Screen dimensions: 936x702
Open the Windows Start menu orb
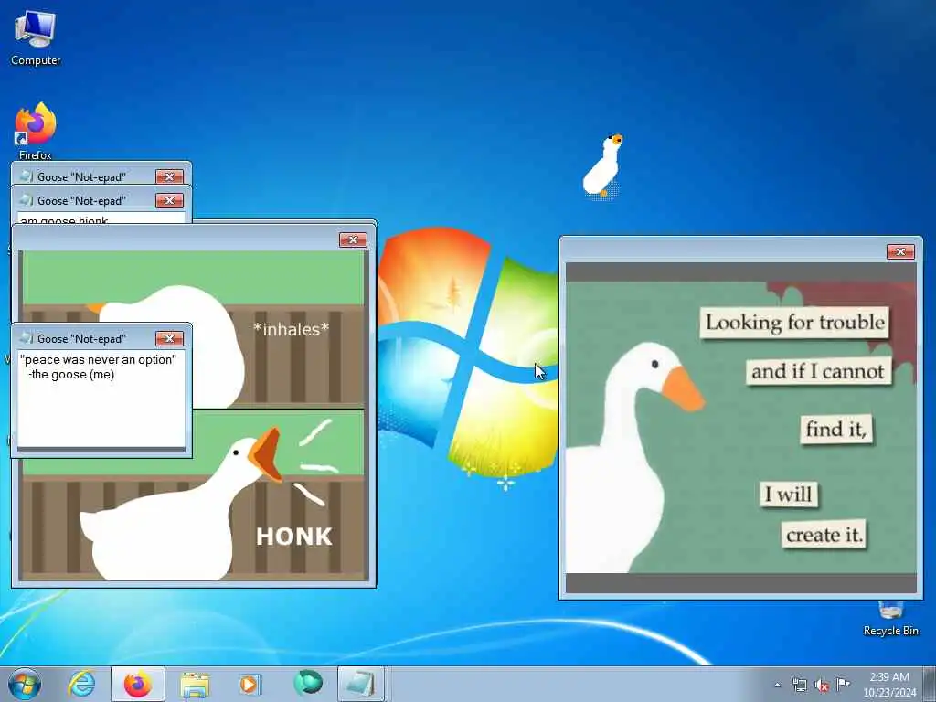(x=25, y=684)
